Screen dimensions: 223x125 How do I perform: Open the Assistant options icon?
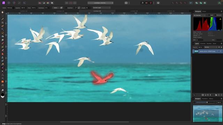[158, 3]
